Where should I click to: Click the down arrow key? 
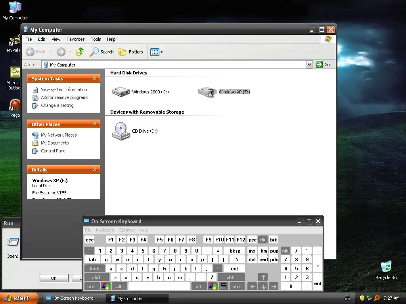click(263, 287)
